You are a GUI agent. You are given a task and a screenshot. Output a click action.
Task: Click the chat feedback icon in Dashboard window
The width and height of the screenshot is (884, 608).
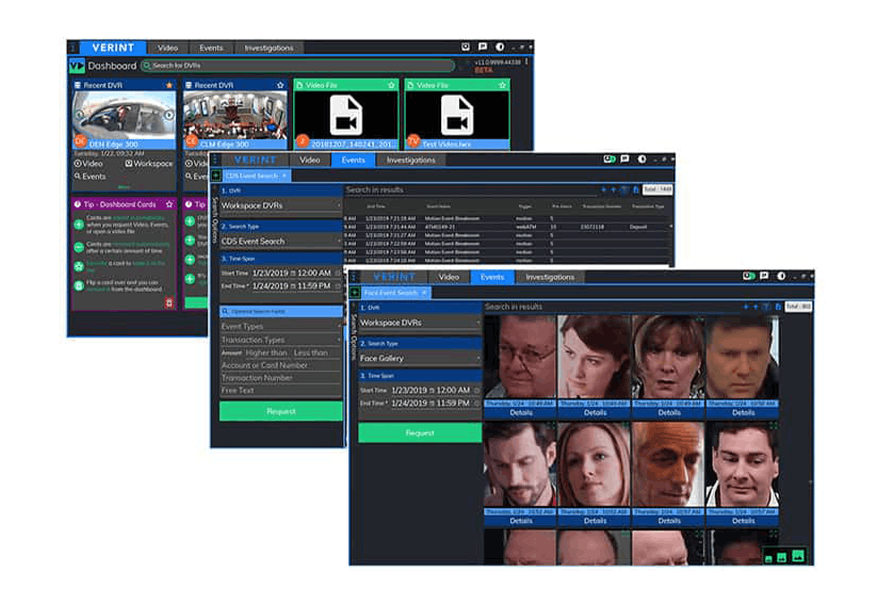point(482,47)
